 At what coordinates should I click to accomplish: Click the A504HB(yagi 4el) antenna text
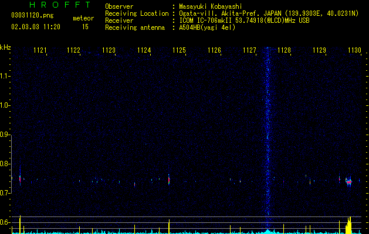tap(207, 27)
